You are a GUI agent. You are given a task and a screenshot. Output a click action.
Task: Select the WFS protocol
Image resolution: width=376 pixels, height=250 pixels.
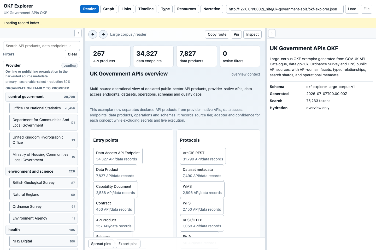(202, 206)
